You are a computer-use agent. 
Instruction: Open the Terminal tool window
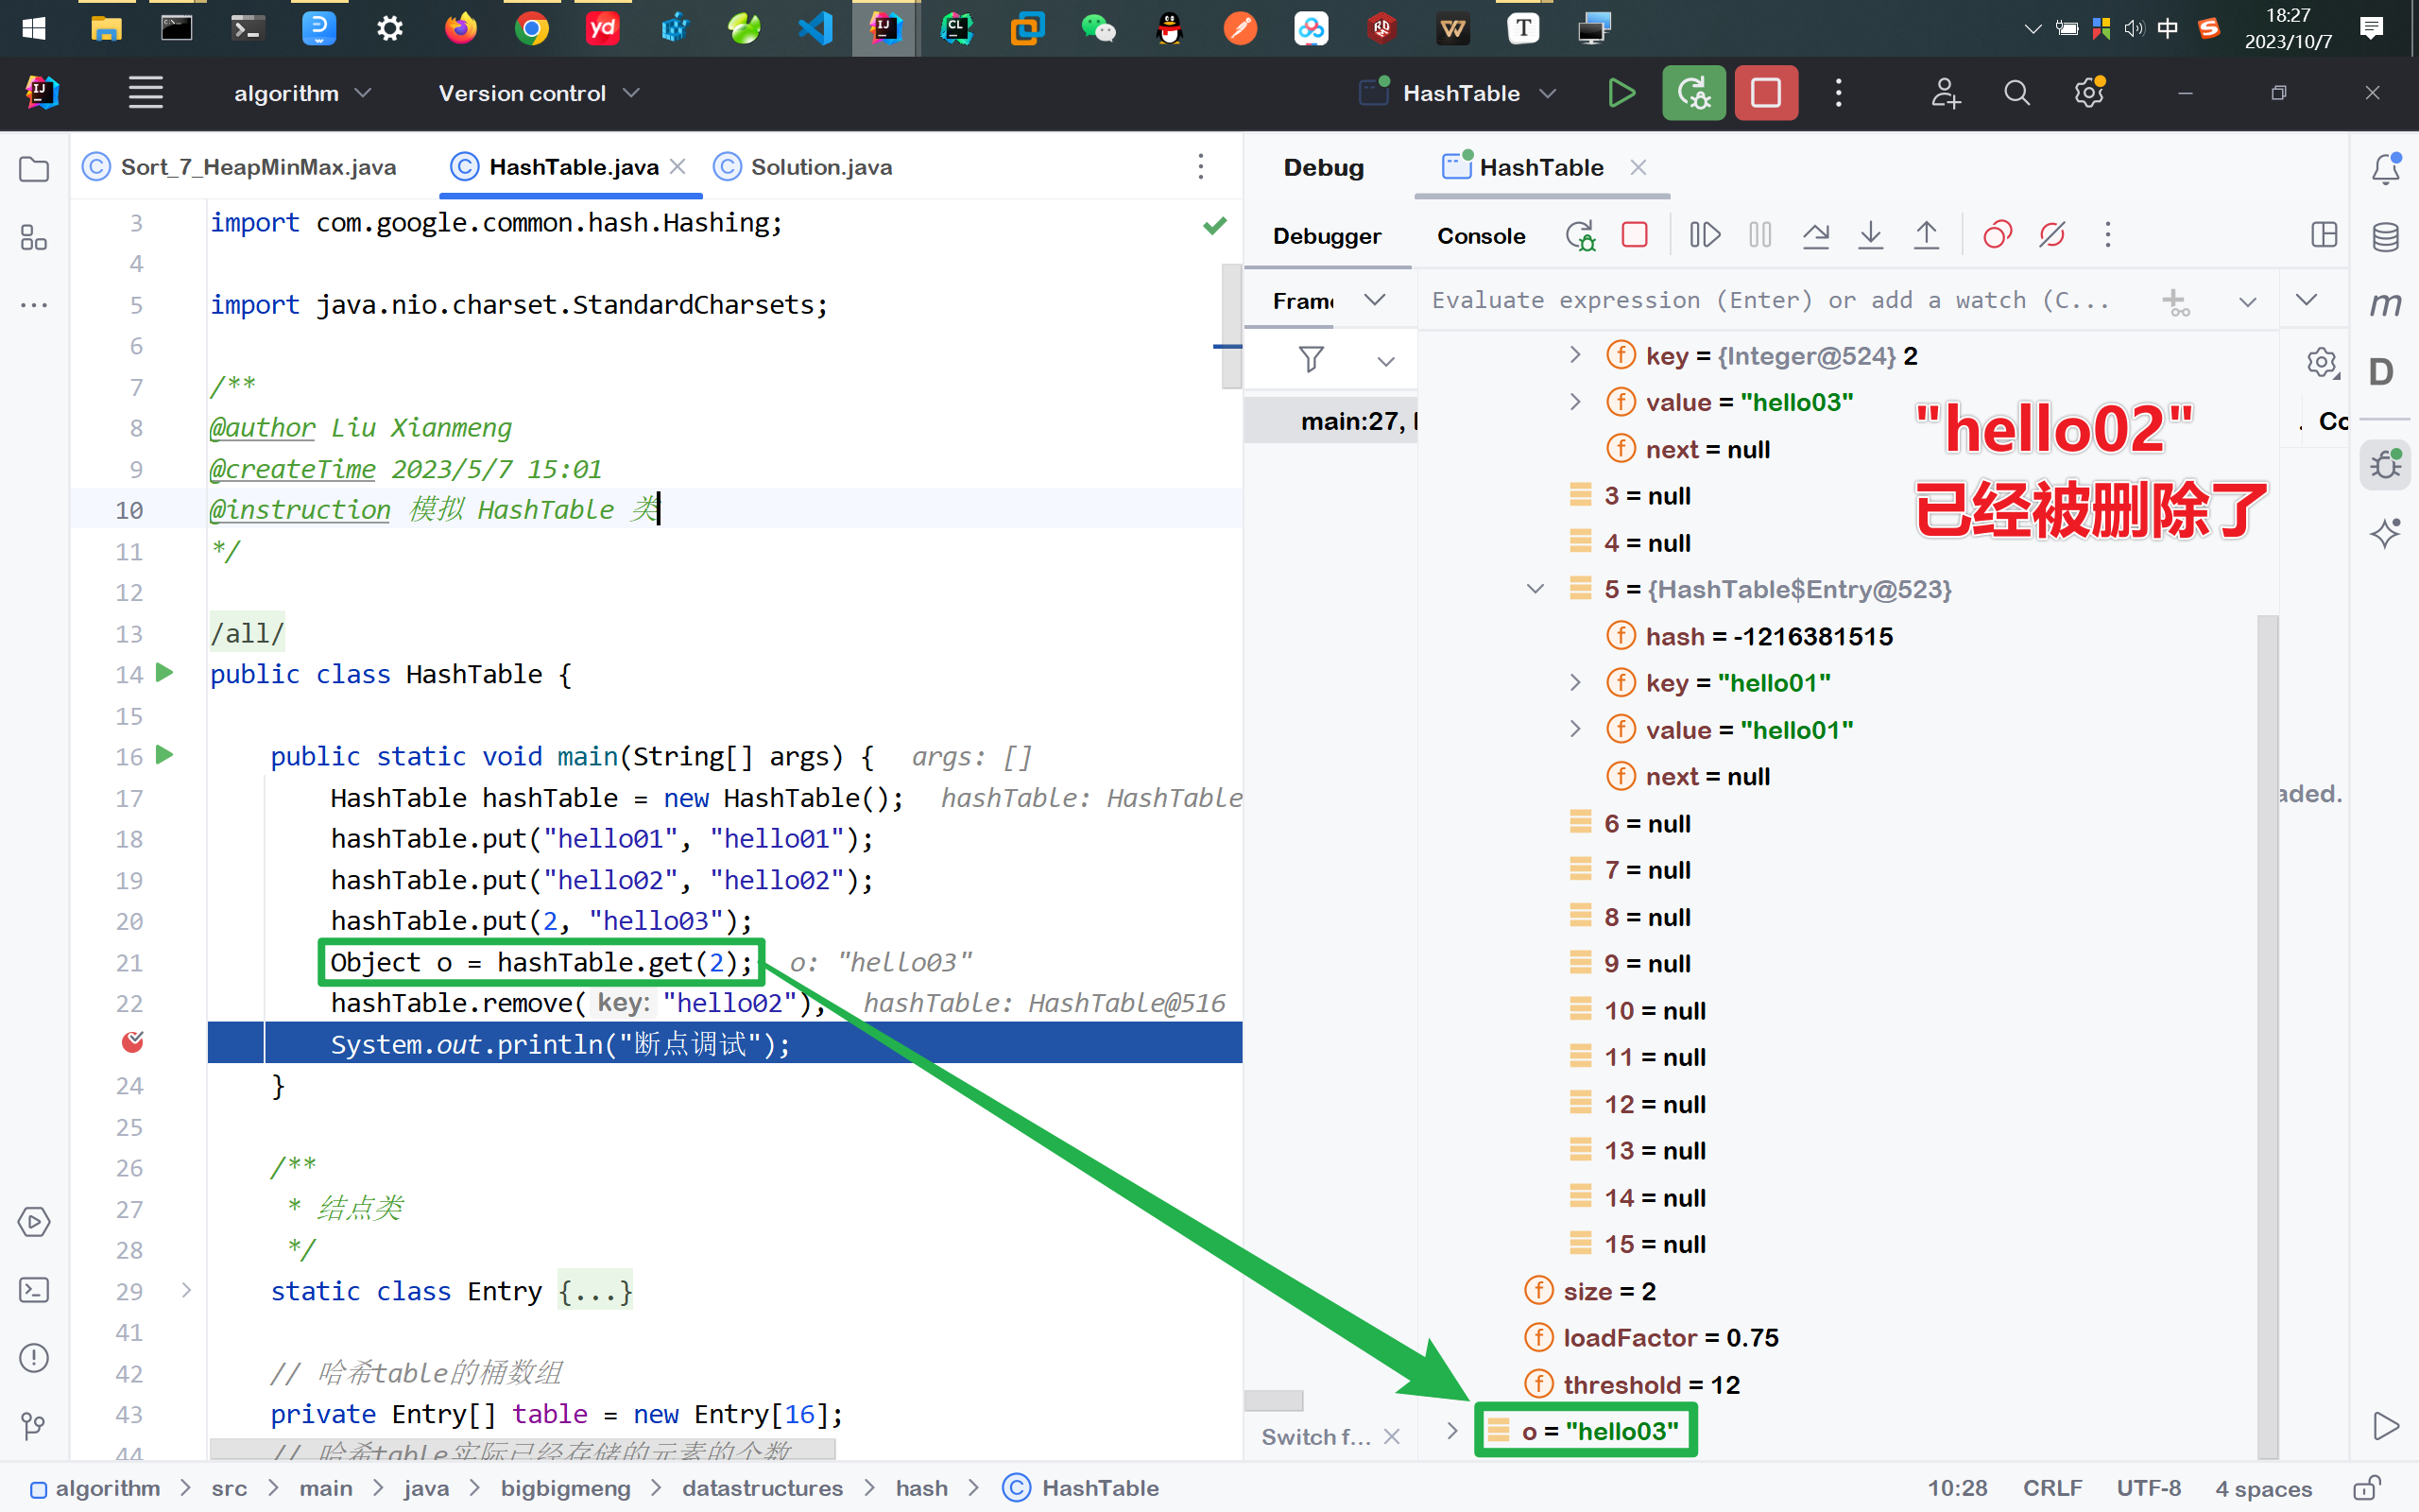[x=34, y=1290]
